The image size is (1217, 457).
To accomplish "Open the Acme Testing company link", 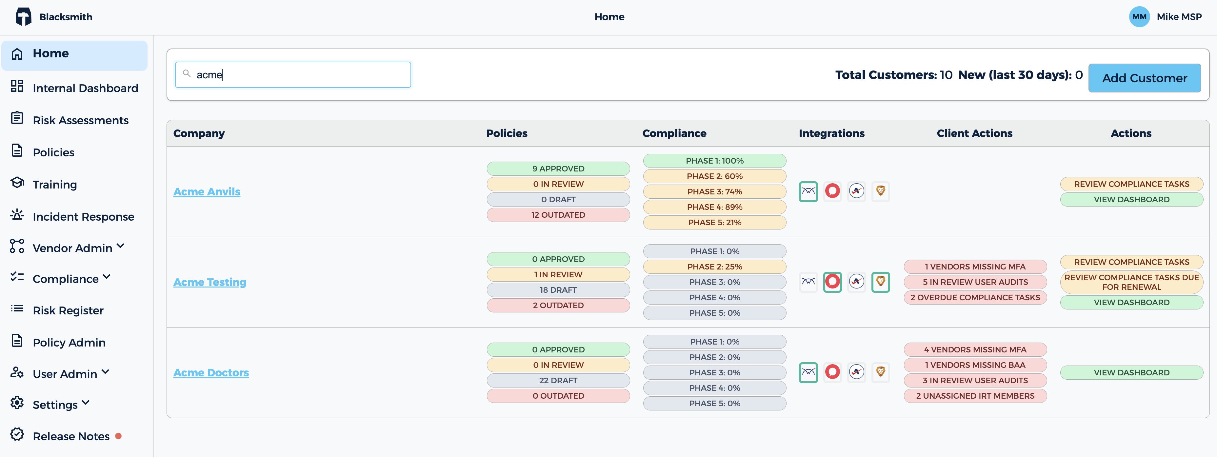I will (210, 282).
